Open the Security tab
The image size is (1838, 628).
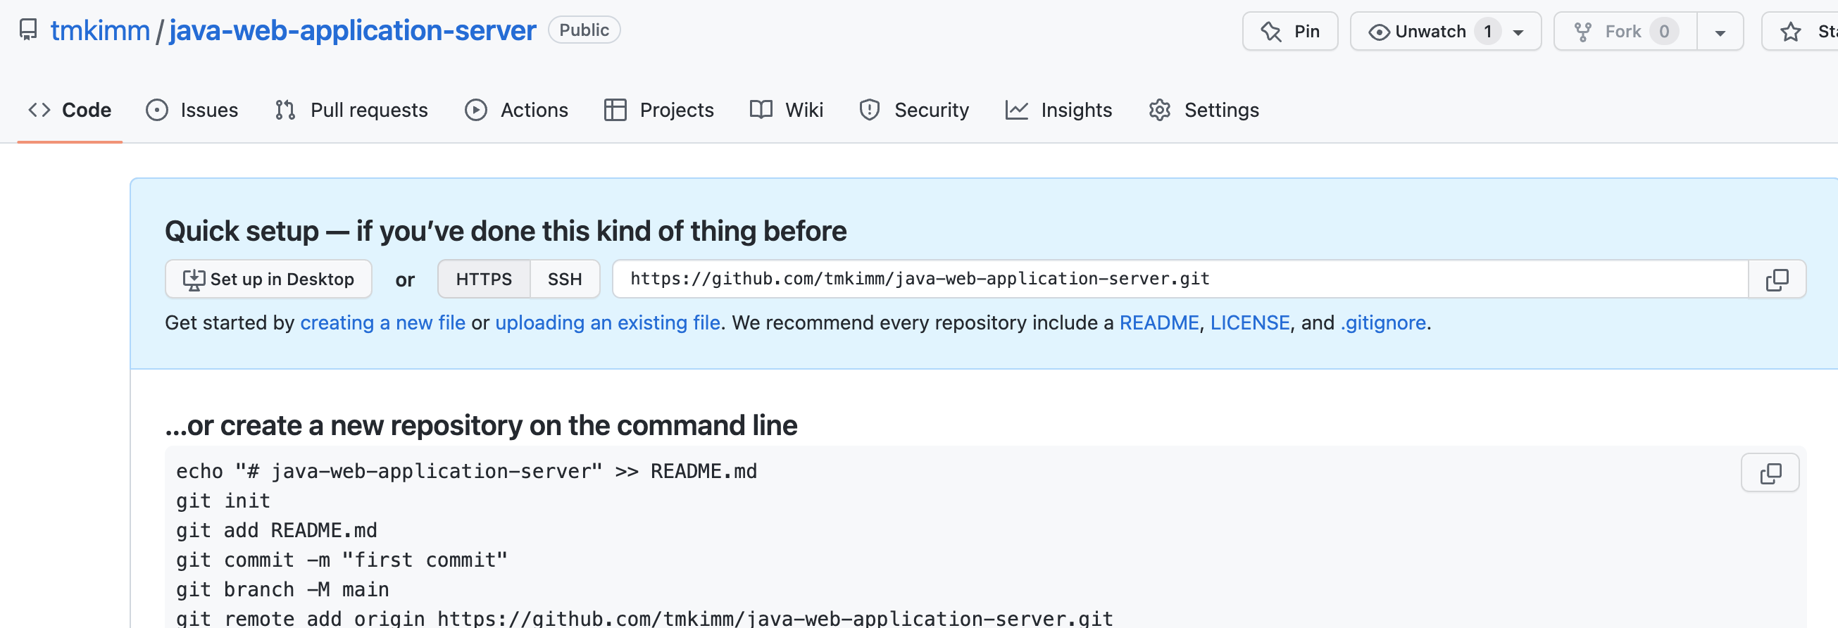(x=914, y=110)
